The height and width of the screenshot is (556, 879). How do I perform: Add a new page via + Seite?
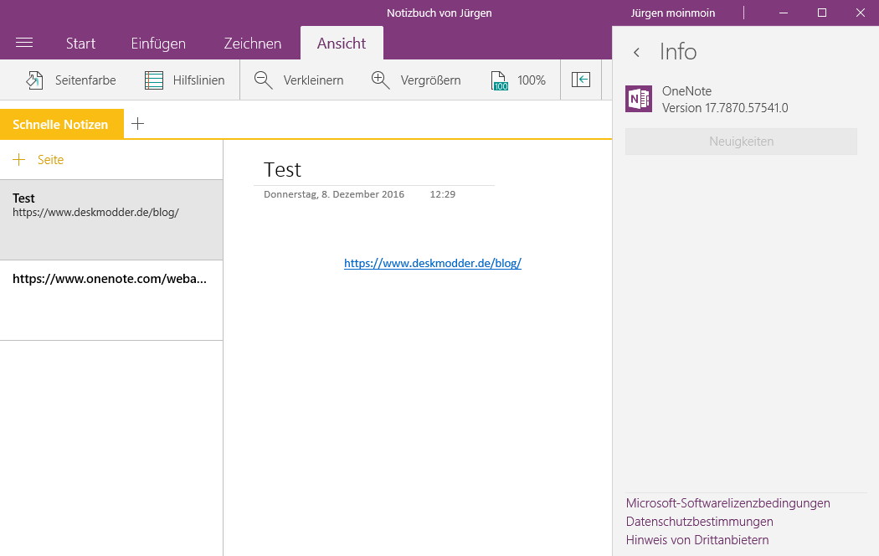click(39, 160)
